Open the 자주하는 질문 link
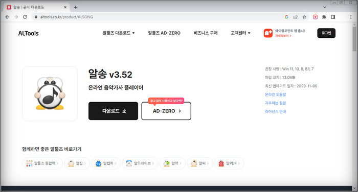 point(275,103)
